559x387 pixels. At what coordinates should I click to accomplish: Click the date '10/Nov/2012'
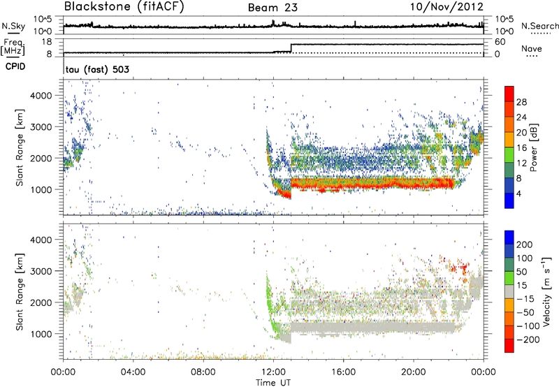coord(447,7)
